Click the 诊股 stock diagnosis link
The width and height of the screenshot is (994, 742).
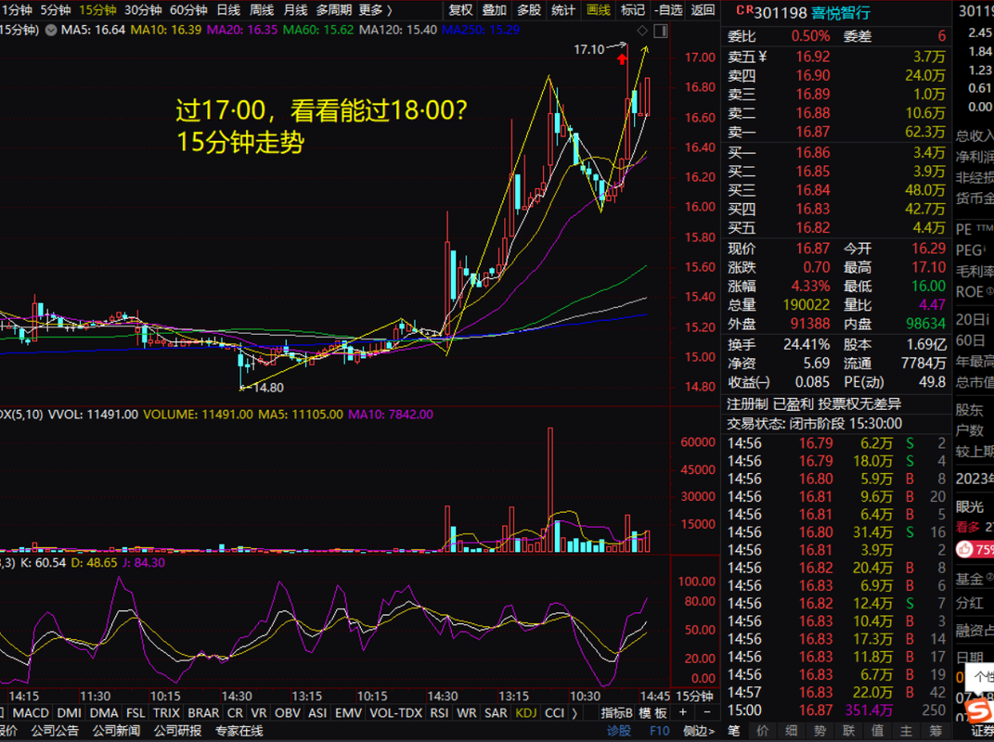[x=619, y=731]
